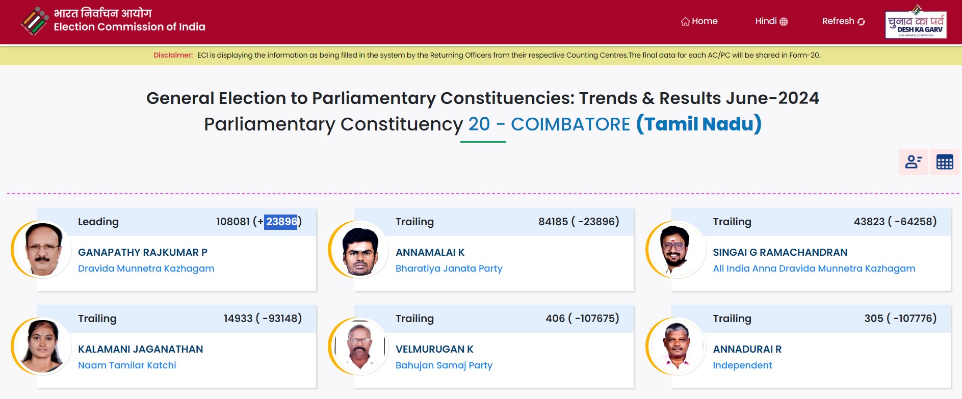Open the Desh Ka Garv banner logo
The image size is (962, 399).
(916, 24)
